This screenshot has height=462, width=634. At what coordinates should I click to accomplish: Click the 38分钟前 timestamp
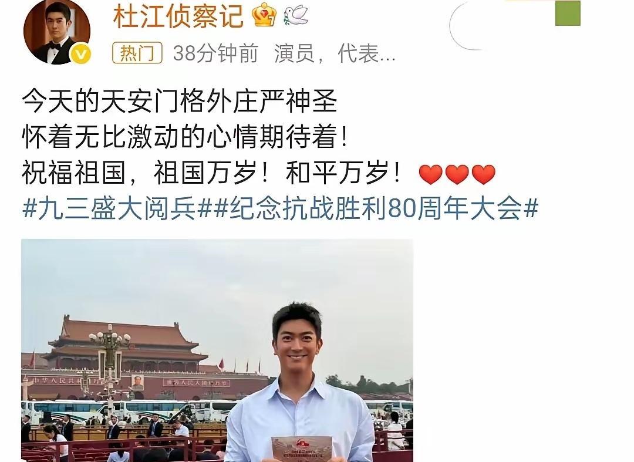point(215,53)
